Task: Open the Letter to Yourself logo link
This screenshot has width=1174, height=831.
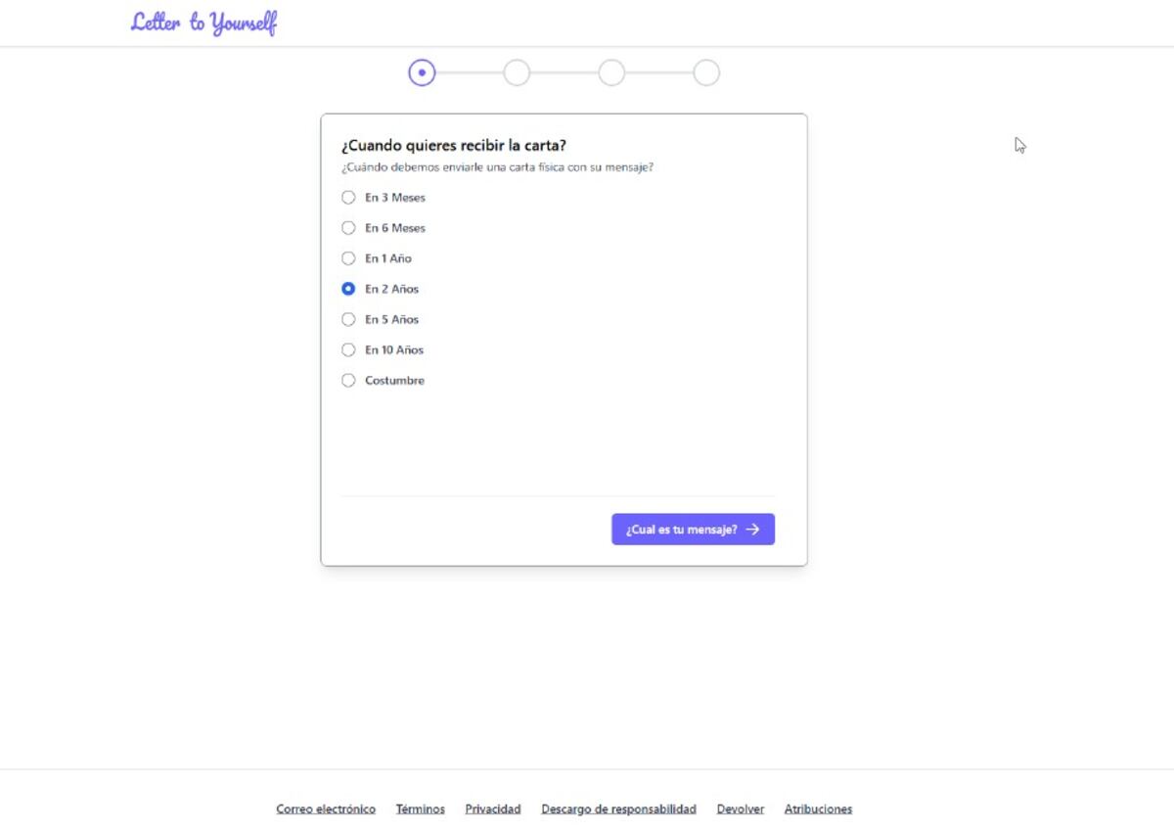Action: click(203, 23)
